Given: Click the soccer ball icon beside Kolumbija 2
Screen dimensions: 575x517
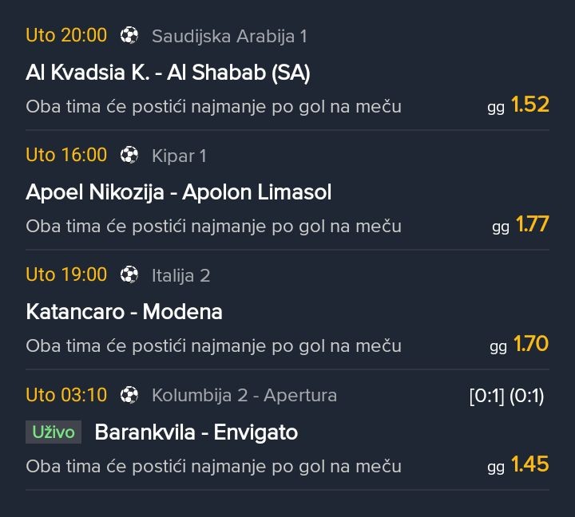Looking at the screenshot, I should [x=129, y=394].
